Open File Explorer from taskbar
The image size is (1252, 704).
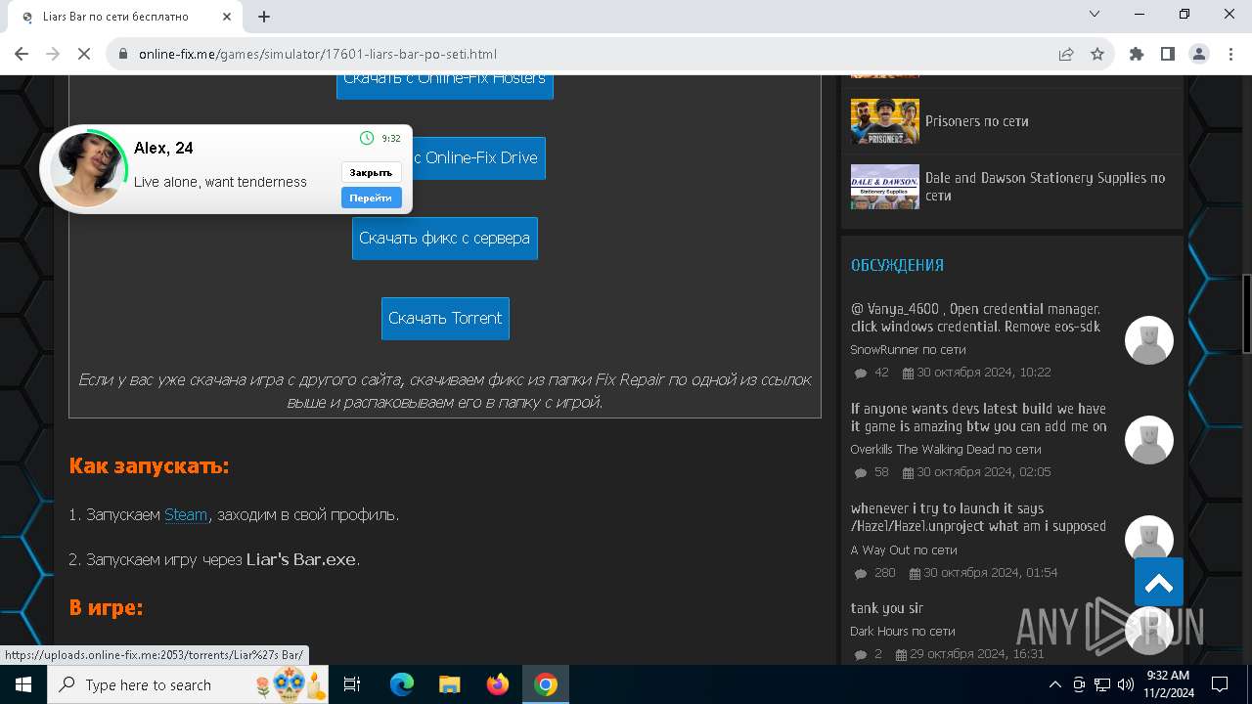click(x=449, y=684)
